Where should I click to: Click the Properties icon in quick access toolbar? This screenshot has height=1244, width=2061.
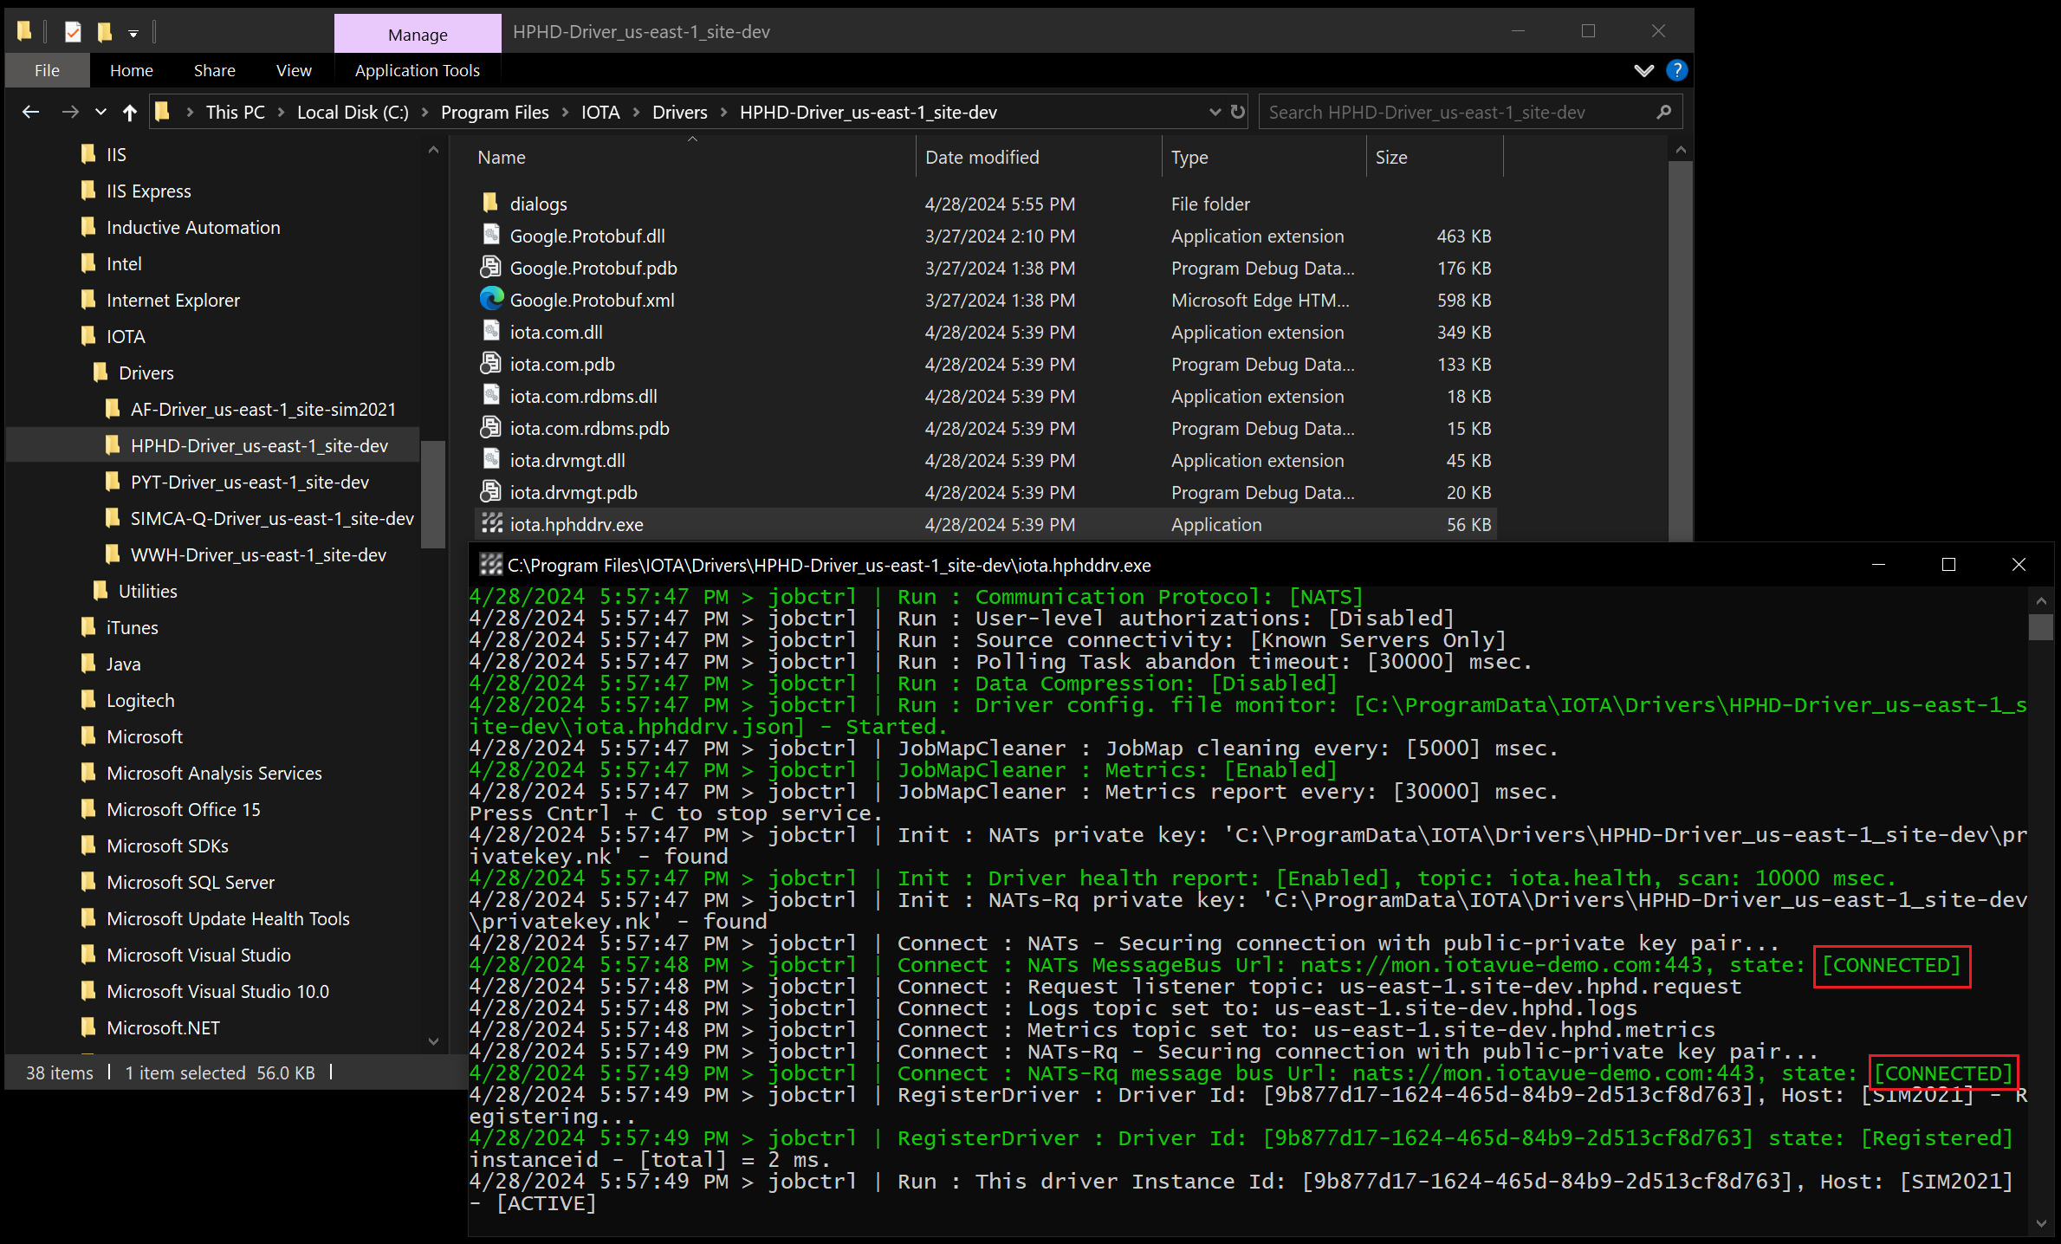pos(73,33)
